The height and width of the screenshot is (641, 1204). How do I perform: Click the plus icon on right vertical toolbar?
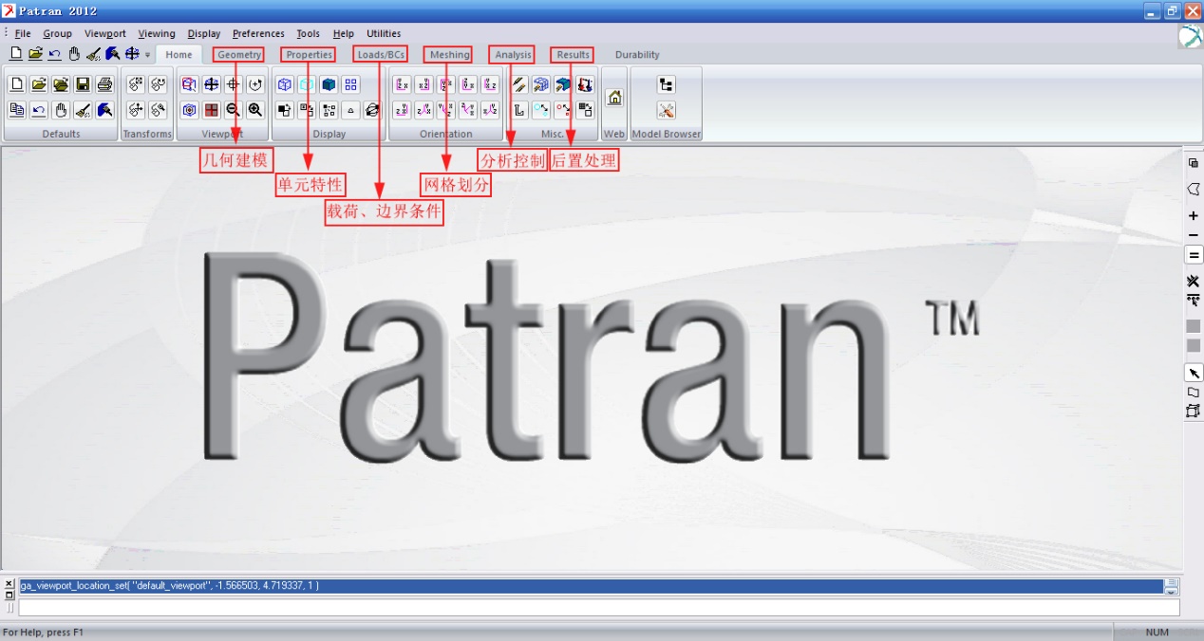tap(1194, 215)
